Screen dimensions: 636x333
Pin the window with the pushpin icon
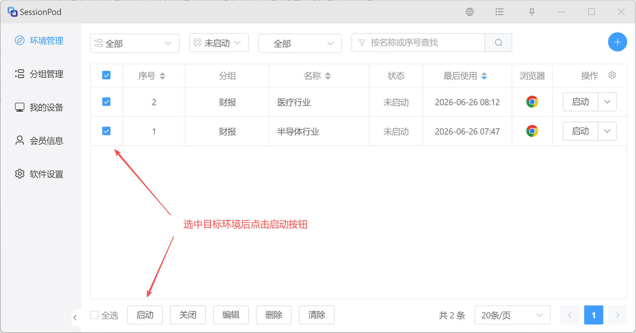click(x=531, y=12)
